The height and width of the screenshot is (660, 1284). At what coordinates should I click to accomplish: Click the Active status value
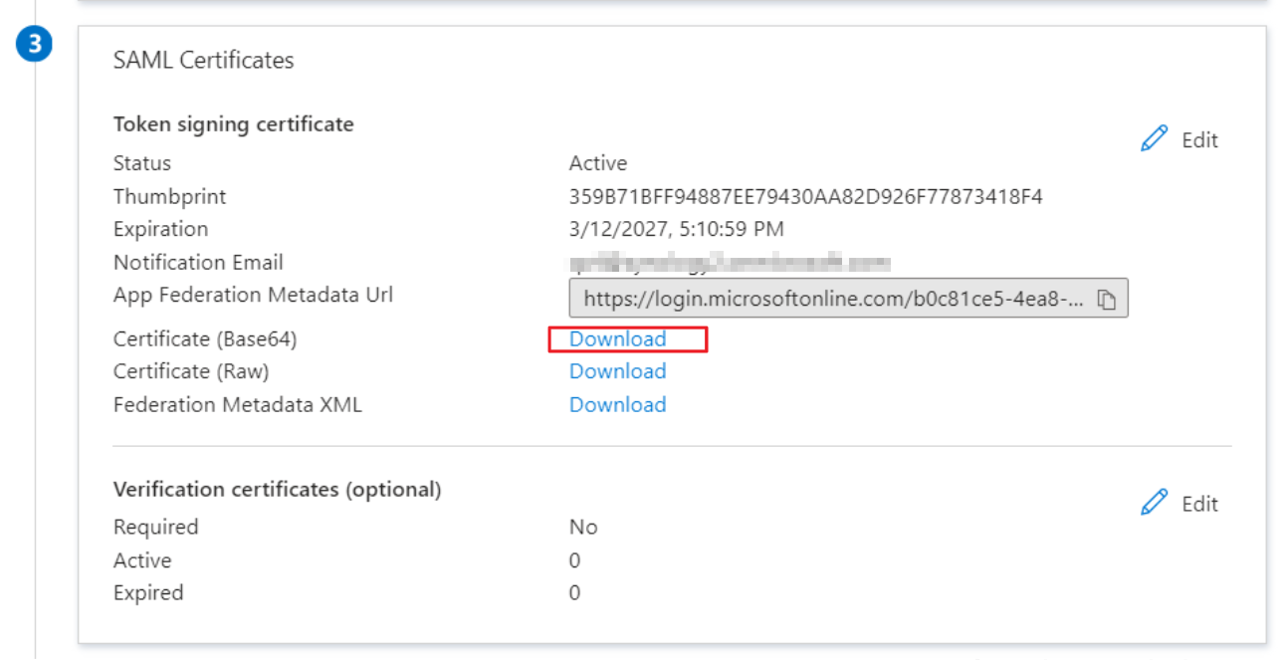tap(597, 163)
